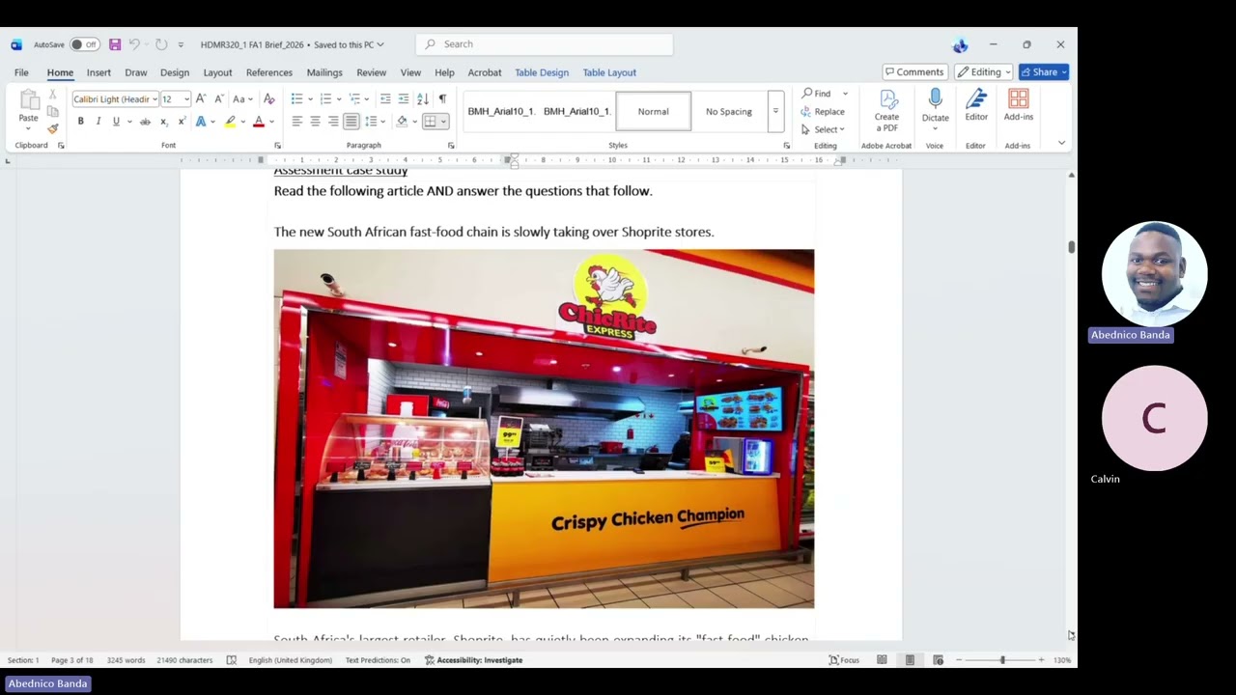Switch to Web Layout view
This screenshot has width=1236, height=695.
coord(938,660)
